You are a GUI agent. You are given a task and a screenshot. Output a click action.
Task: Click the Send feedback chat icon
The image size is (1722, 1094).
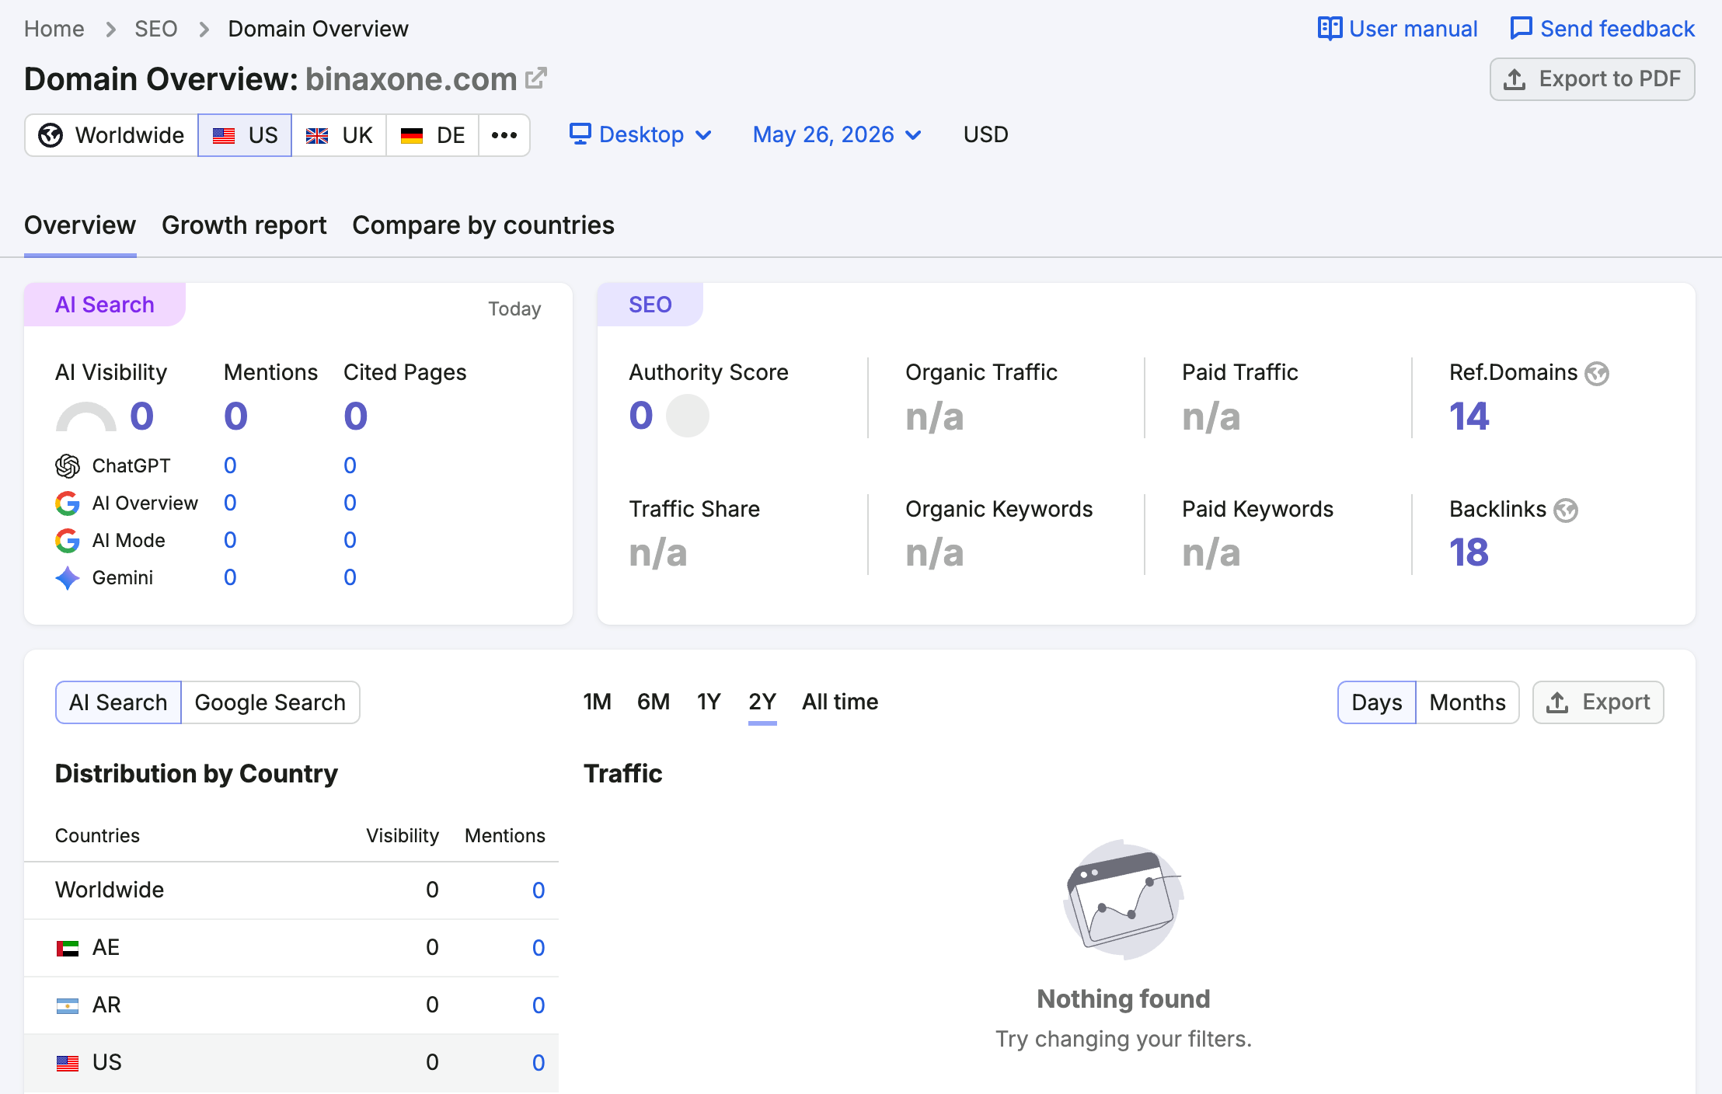coord(1521,29)
